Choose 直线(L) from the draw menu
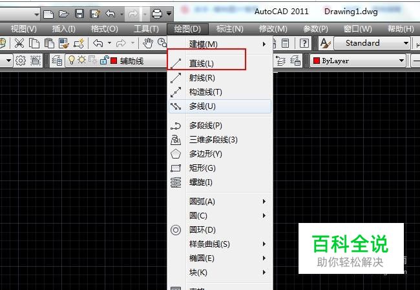The width and height of the screenshot is (420, 290). (220, 64)
